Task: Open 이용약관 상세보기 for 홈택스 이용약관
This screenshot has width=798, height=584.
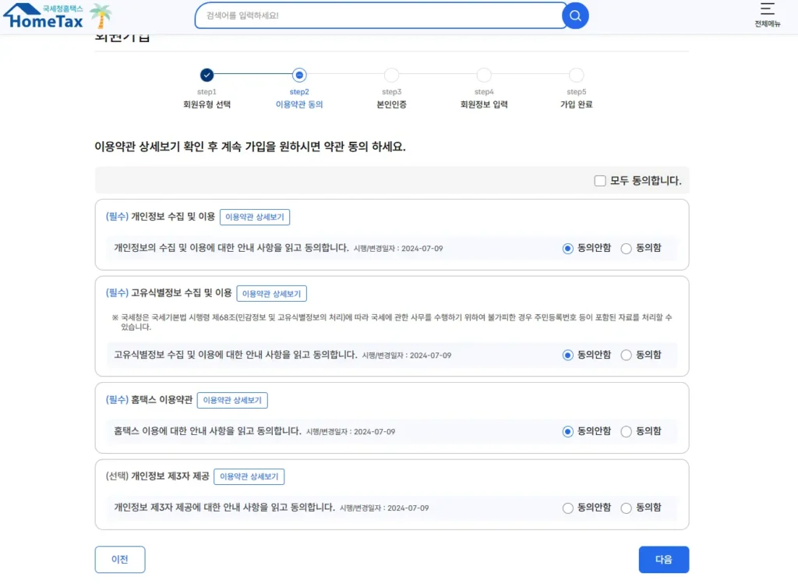Action: pyautogui.click(x=232, y=400)
